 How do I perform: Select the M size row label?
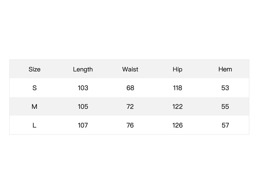(x=34, y=107)
